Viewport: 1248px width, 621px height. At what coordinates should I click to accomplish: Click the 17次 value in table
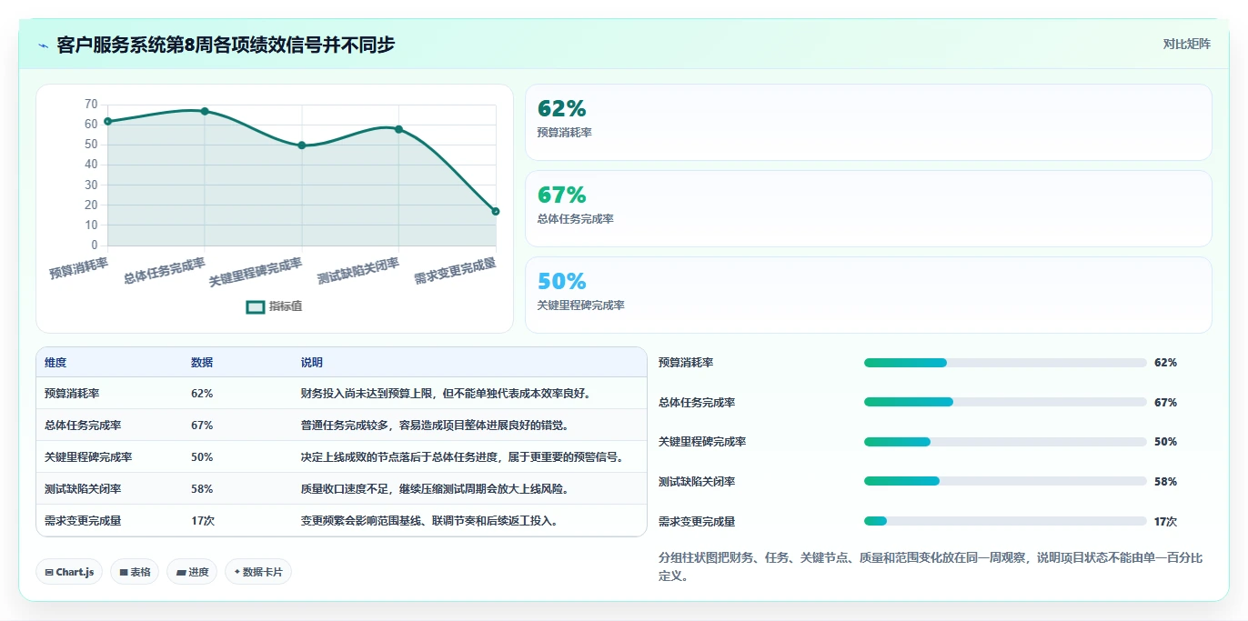(203, 520)
